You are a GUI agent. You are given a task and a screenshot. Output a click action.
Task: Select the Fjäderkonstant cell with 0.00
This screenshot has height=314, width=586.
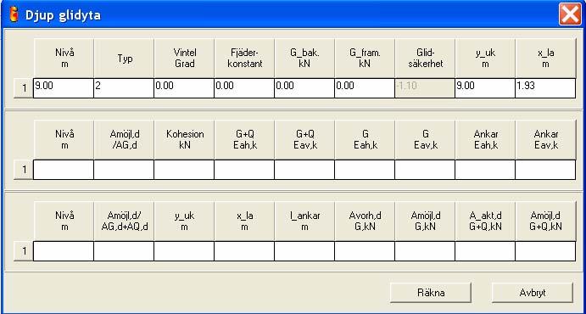coord(244,88)
